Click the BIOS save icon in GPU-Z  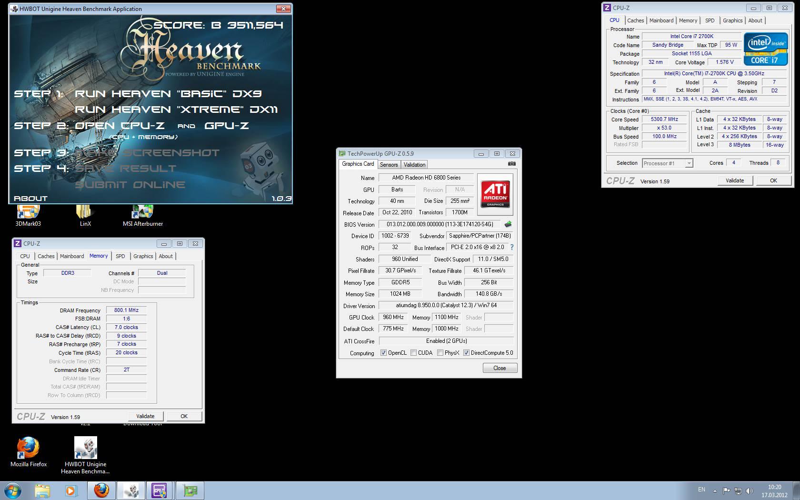pyautogui.click(x=508, y=224)
